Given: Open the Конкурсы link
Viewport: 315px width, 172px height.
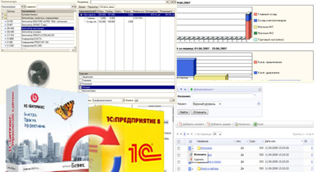Looking at the screenshot, I should [206, 148].
